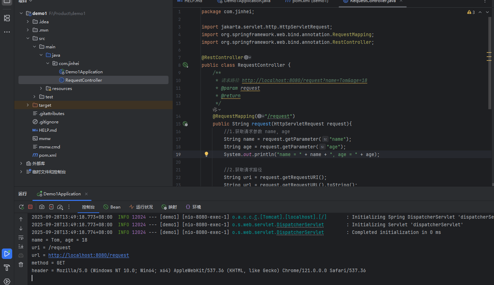Open comment URL with name=Tom&age=18
Image resolution: width=494 pixels, height=285 pixels.
[305, 80]
